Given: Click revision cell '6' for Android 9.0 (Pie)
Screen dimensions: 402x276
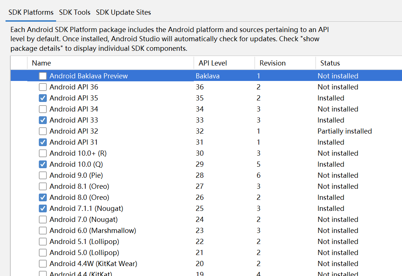Looking at the screenshot, I should (258, 175).
